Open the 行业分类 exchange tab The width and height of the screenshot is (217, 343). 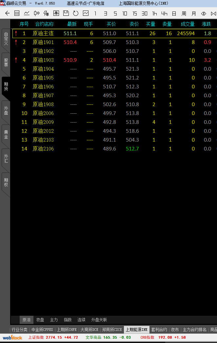click(x=19, y=330)
